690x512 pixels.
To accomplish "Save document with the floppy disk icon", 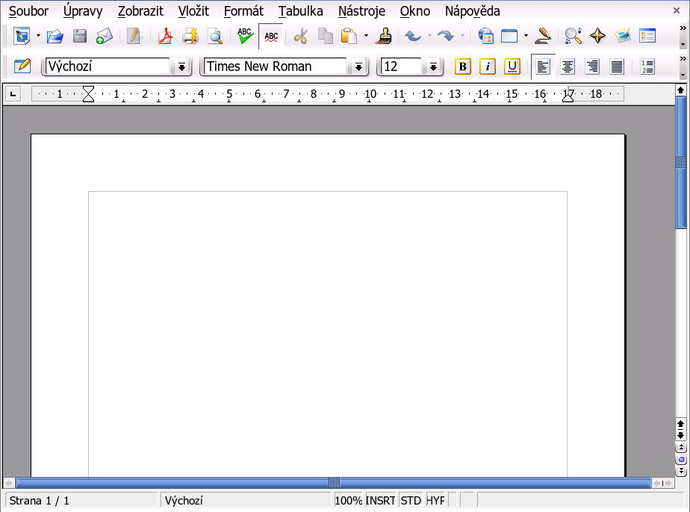I will coord(80,36).
